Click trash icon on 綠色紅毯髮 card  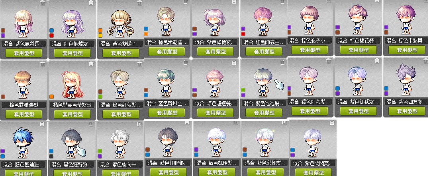pyautogui.click(x=139, y=64)
